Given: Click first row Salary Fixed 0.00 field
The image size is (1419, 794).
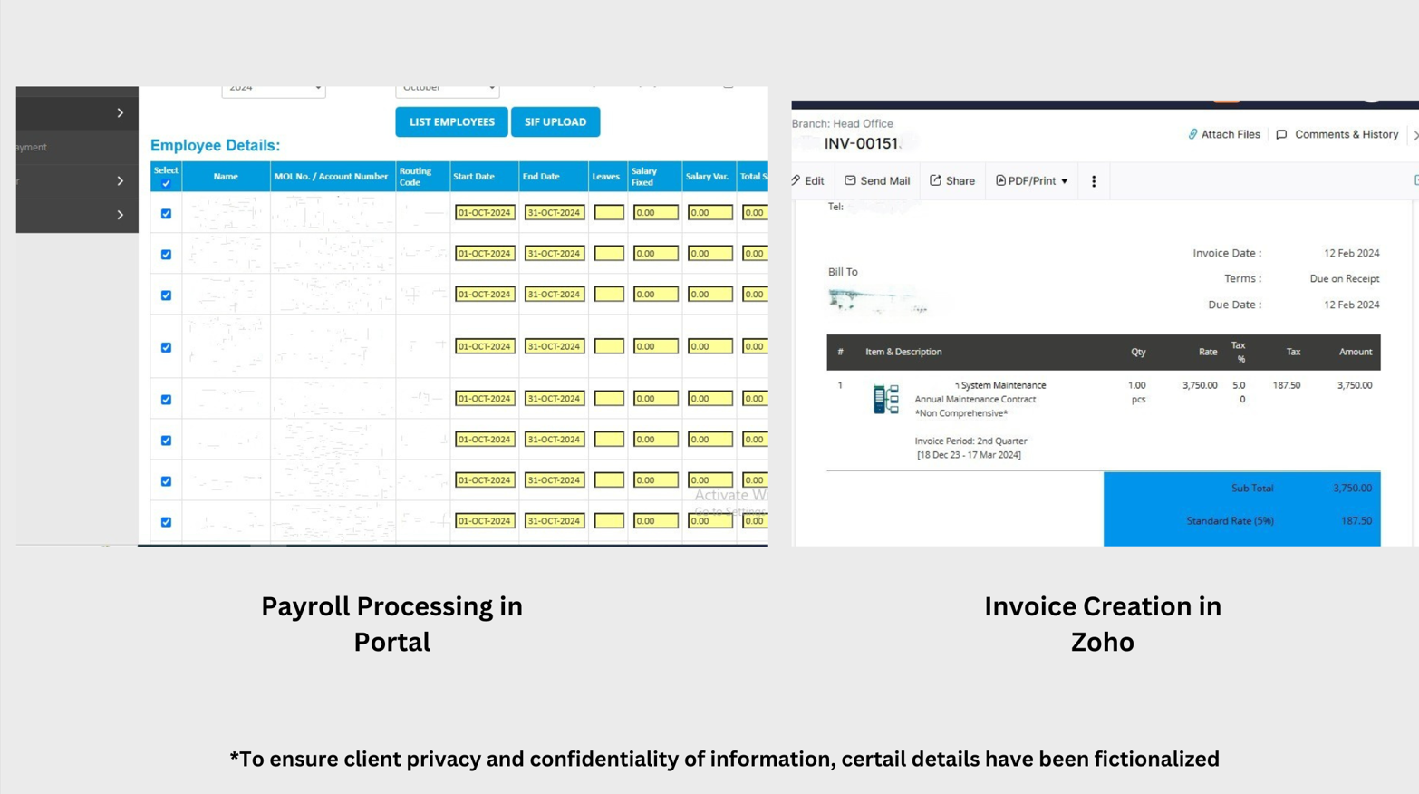Looking at the screenshot, I should point(656,213).
